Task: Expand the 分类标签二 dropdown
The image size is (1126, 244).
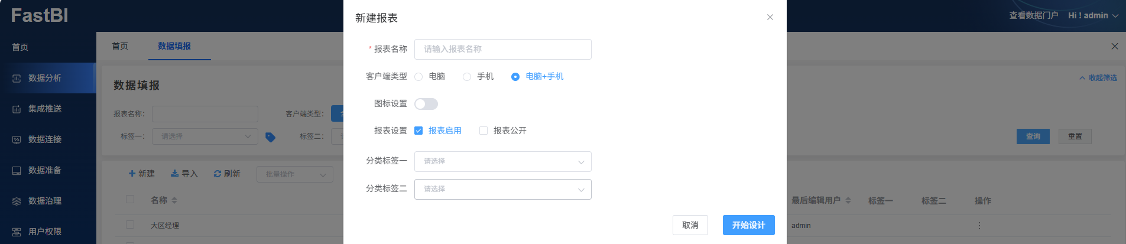Action: click(502, 189)
